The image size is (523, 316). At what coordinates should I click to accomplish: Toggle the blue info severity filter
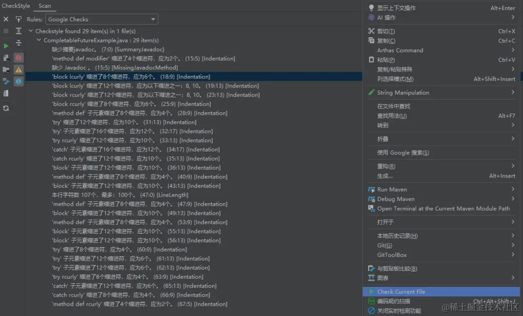[x=19, y=81]
